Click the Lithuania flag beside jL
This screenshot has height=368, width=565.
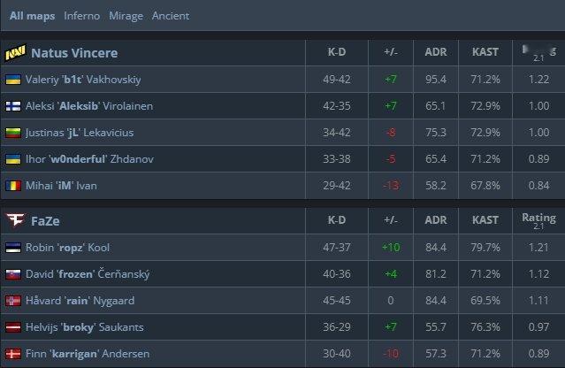click(13, 133)
